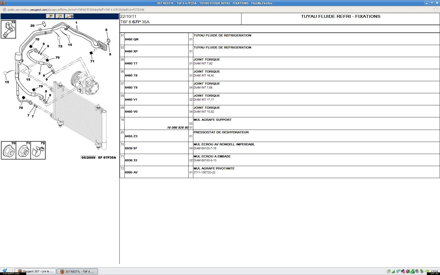Click DIAM INT 7,65 text
The width and height of the screenshot is (440, 275).
pyautogui.click(x=203, y=87)
